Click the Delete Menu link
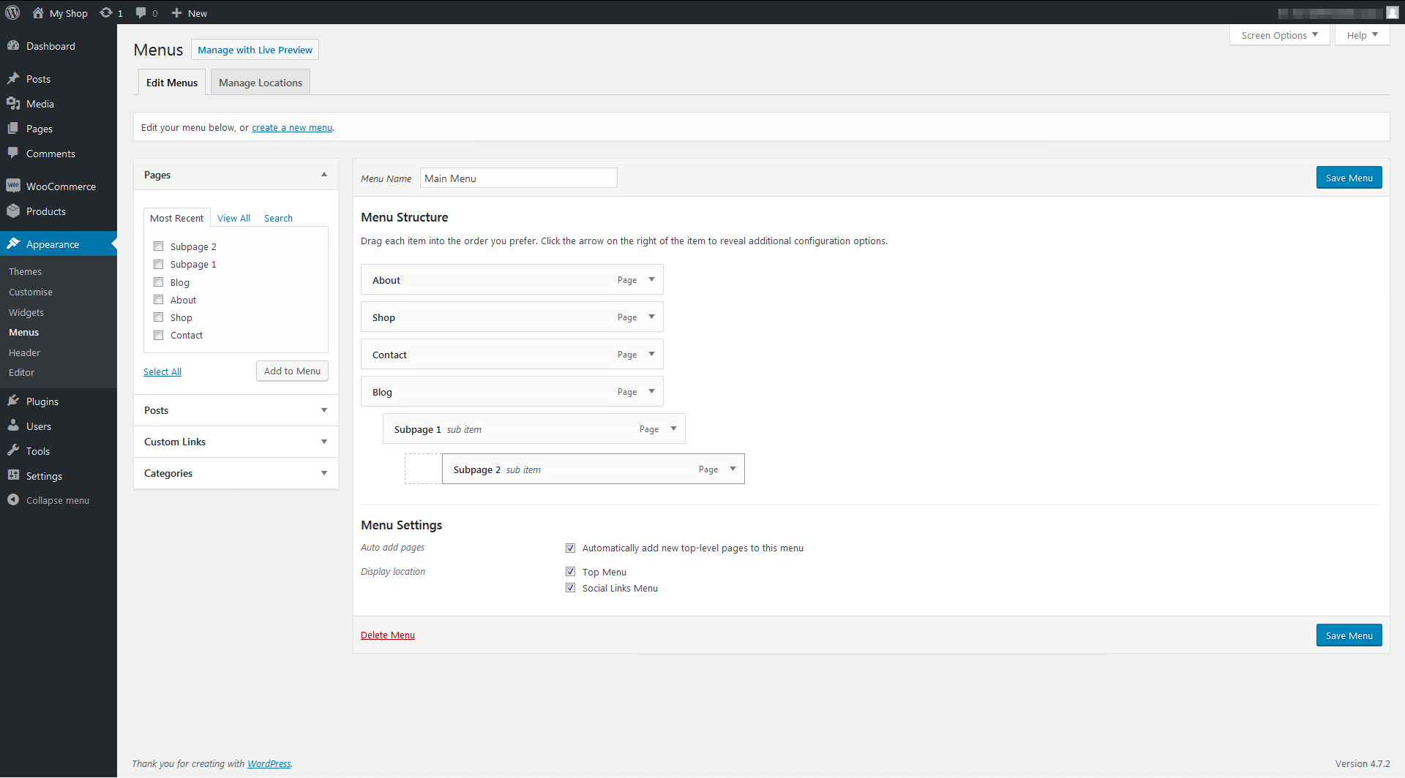Viewport: 1405px width, 778px height. 388,635
